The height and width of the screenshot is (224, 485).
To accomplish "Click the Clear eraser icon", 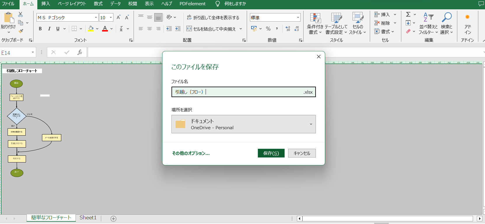I will pos(408,31).
